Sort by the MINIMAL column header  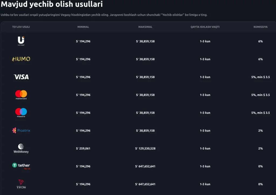tap(83, 27)
